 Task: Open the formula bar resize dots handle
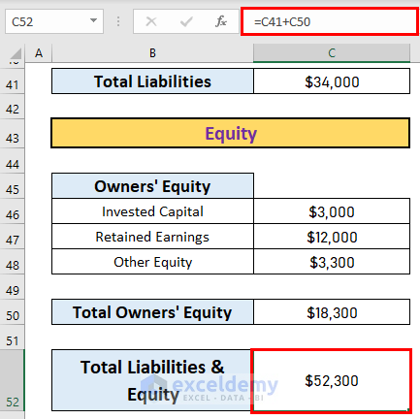click(x=118, y=21)
